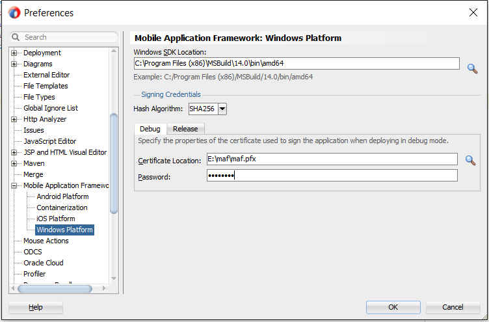Select Mouse Actions preferences
The width and height of the screenshot is (489, 322).
tap(46, 241)
